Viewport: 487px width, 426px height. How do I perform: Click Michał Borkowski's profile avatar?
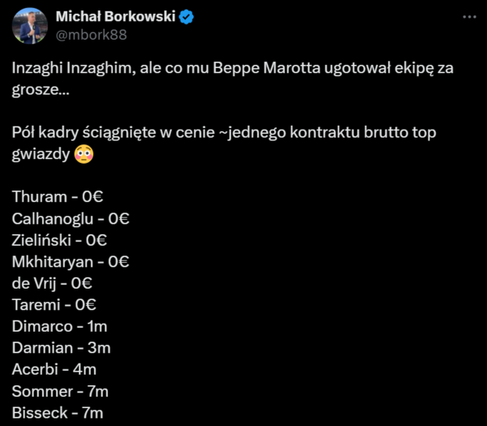point(29,26)
